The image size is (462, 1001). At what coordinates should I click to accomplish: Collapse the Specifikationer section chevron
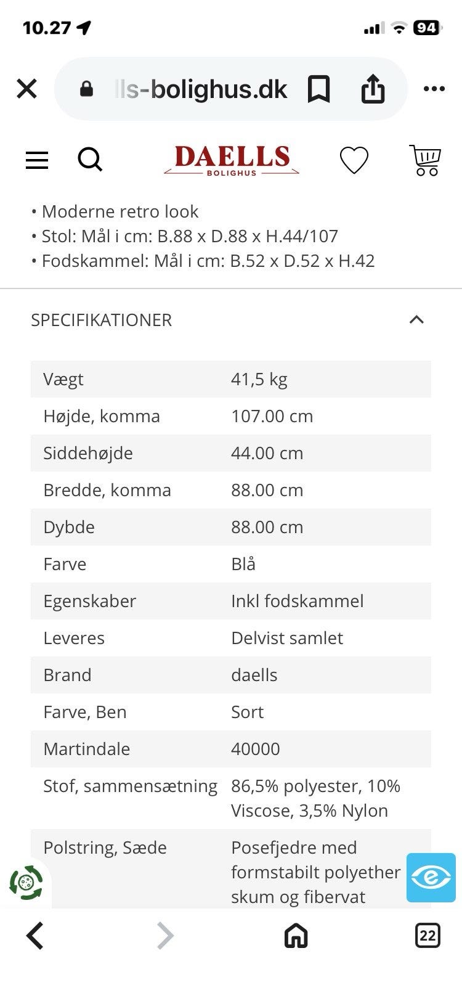(416, 319)
